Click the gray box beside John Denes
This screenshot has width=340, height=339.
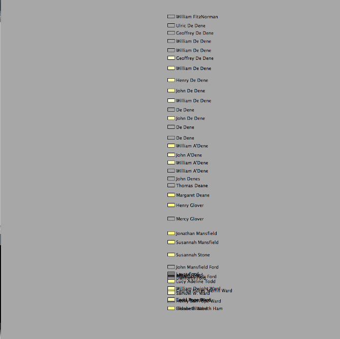pos(171,179)
